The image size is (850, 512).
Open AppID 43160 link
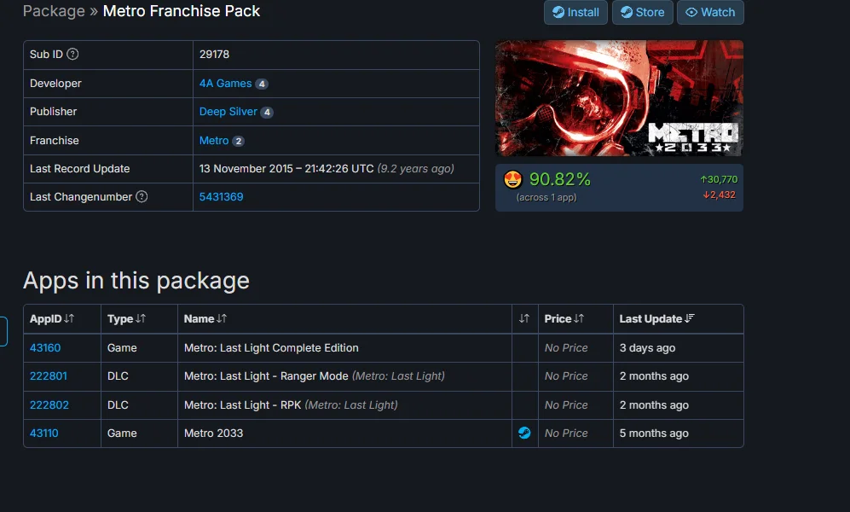(45, 347)
